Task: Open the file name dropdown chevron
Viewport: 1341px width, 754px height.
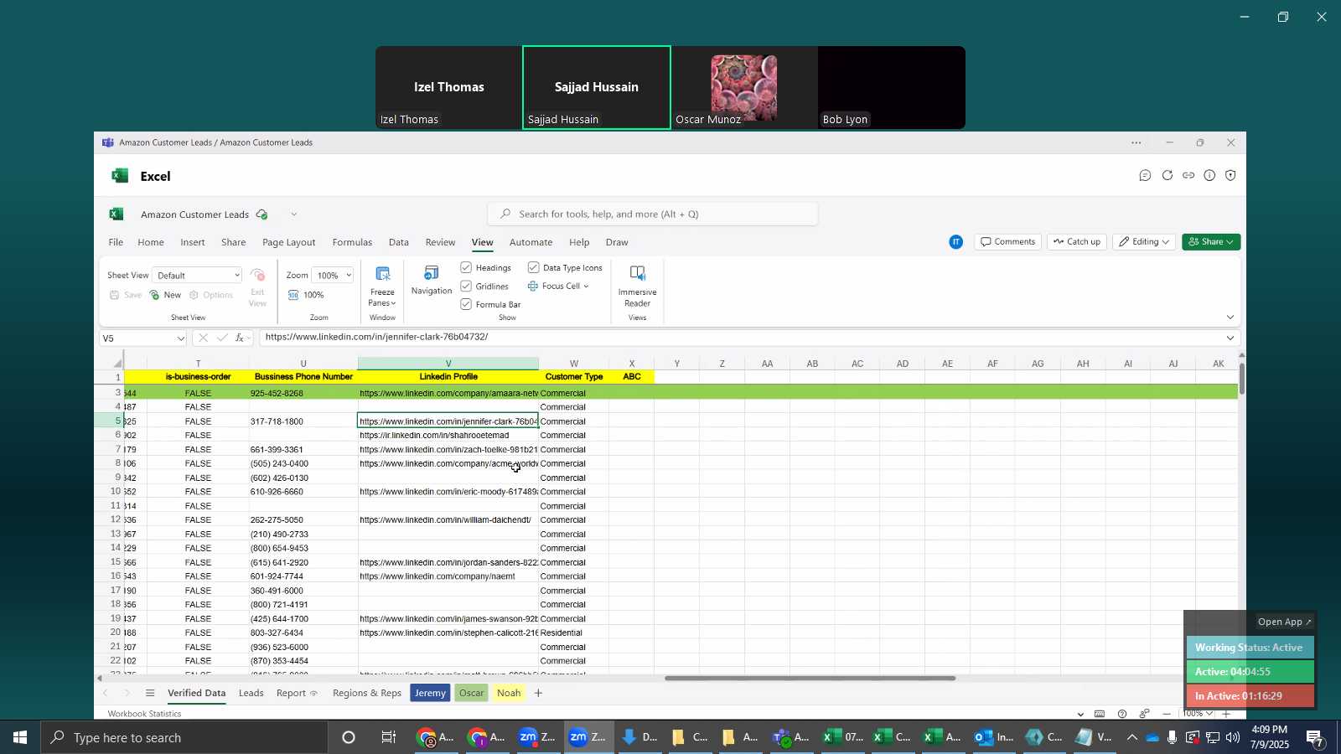Action: pos(293,215)
